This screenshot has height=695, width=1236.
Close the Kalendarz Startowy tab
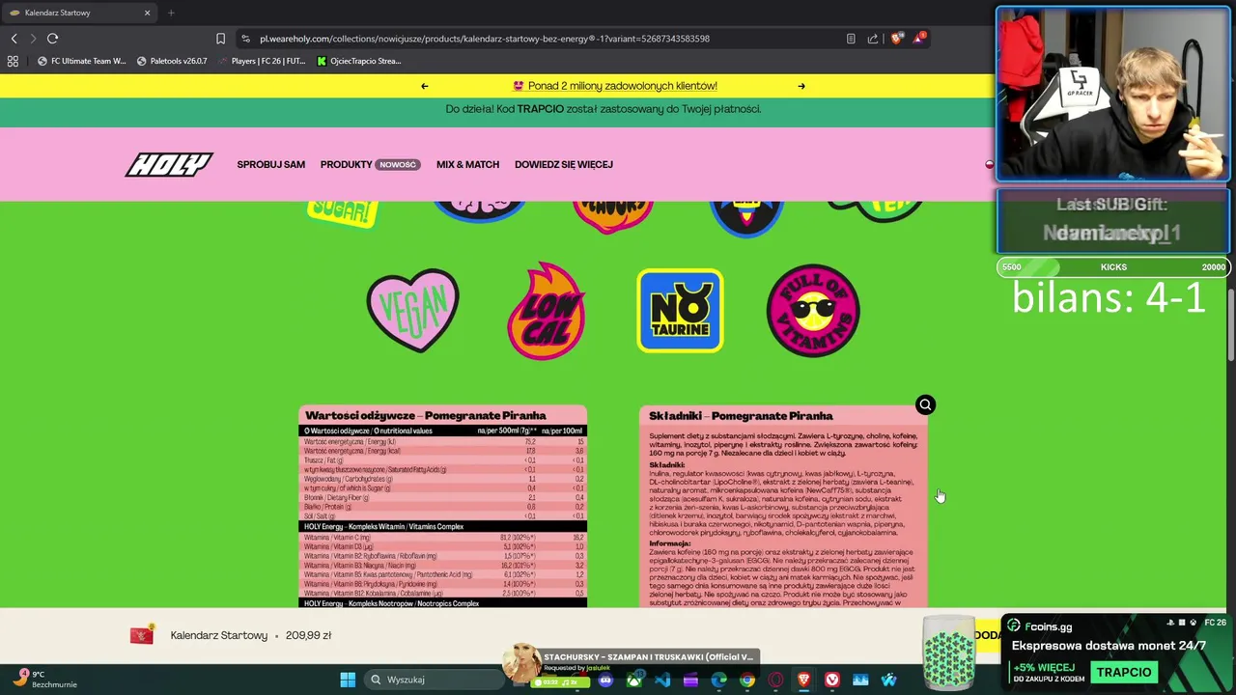click(147, 13)
